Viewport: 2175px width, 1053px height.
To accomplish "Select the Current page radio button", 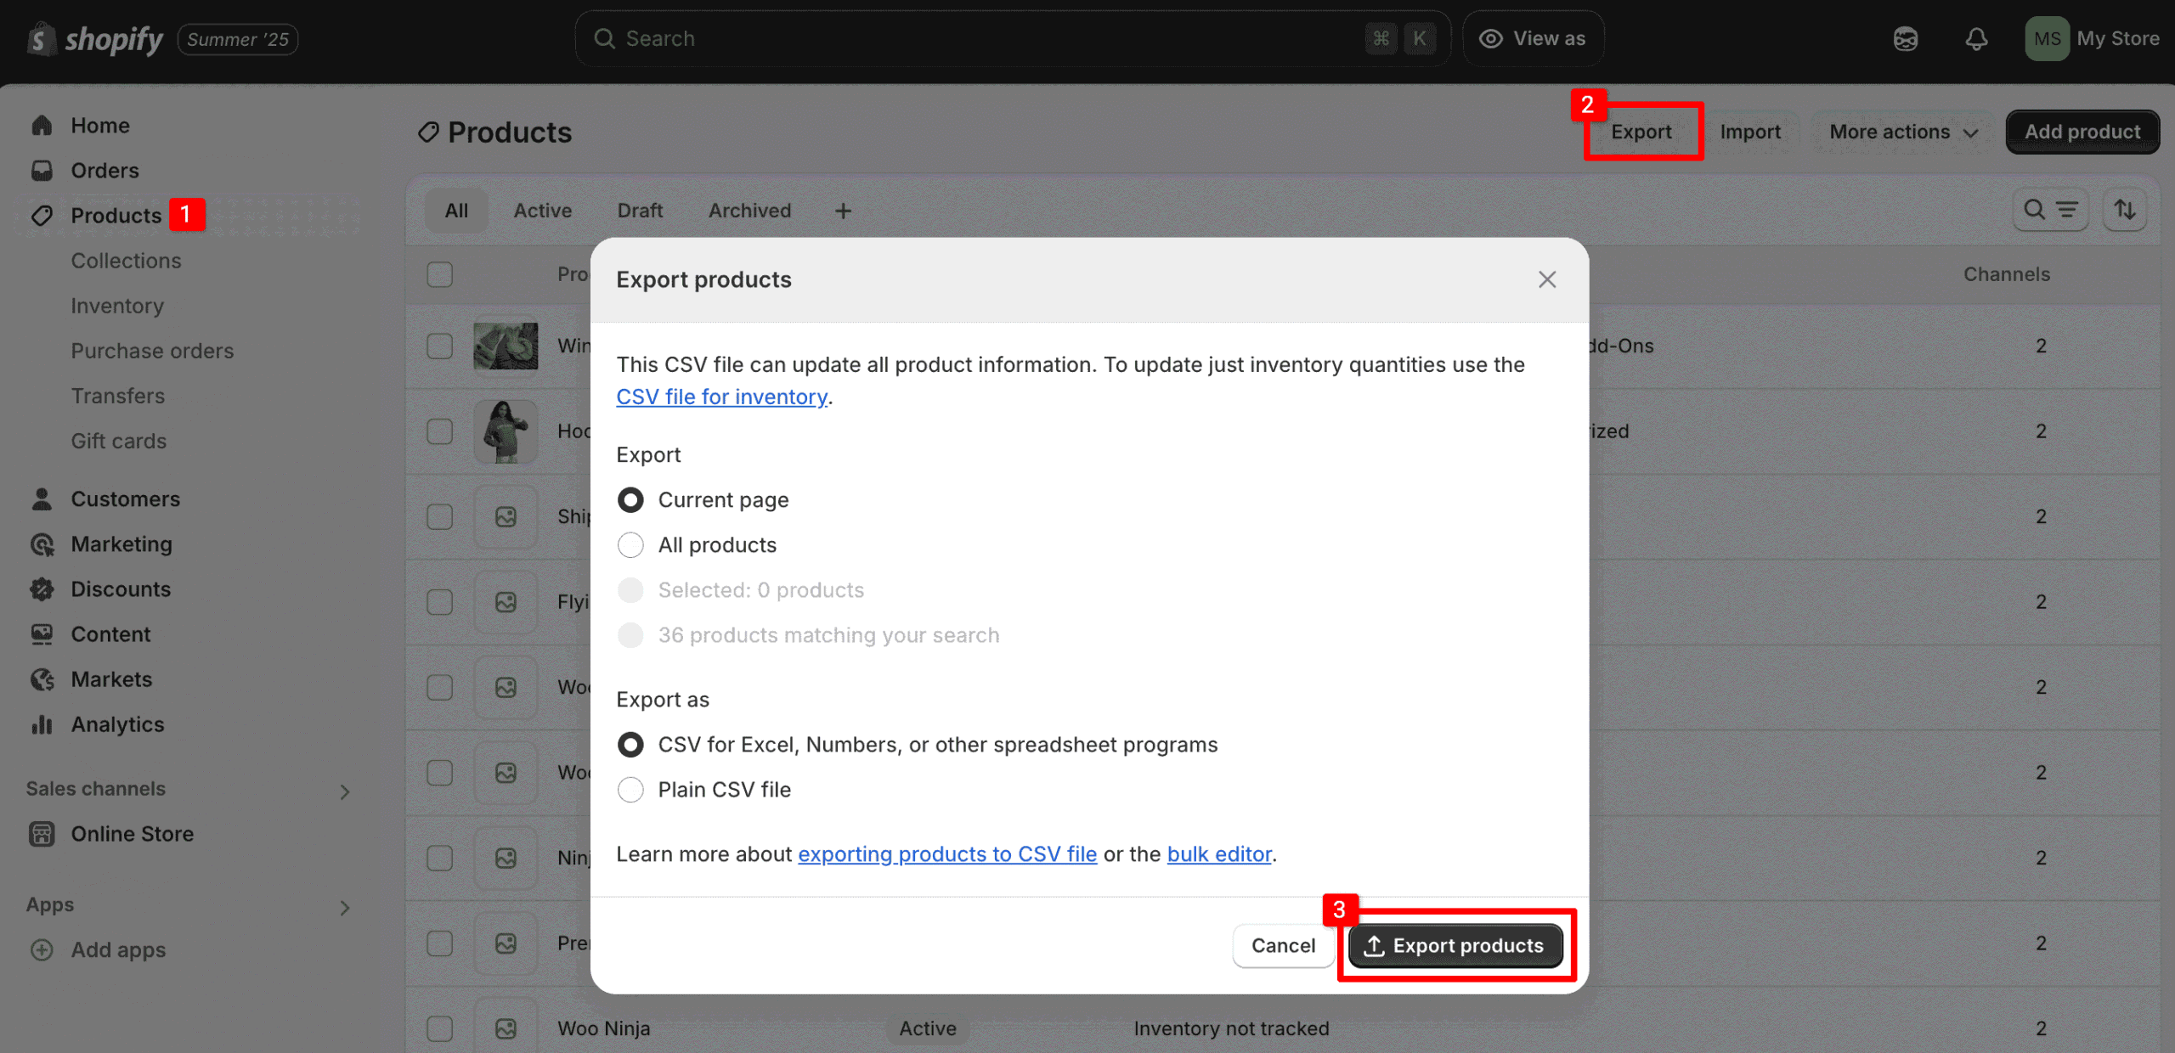I will [x=630, y=500].
